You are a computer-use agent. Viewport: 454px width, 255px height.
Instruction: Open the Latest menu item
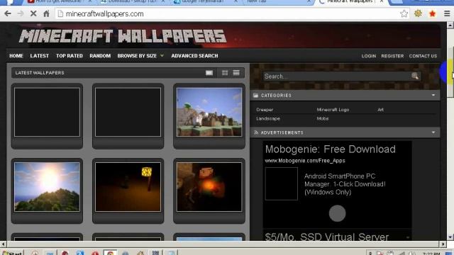click(x=40, y=56)
